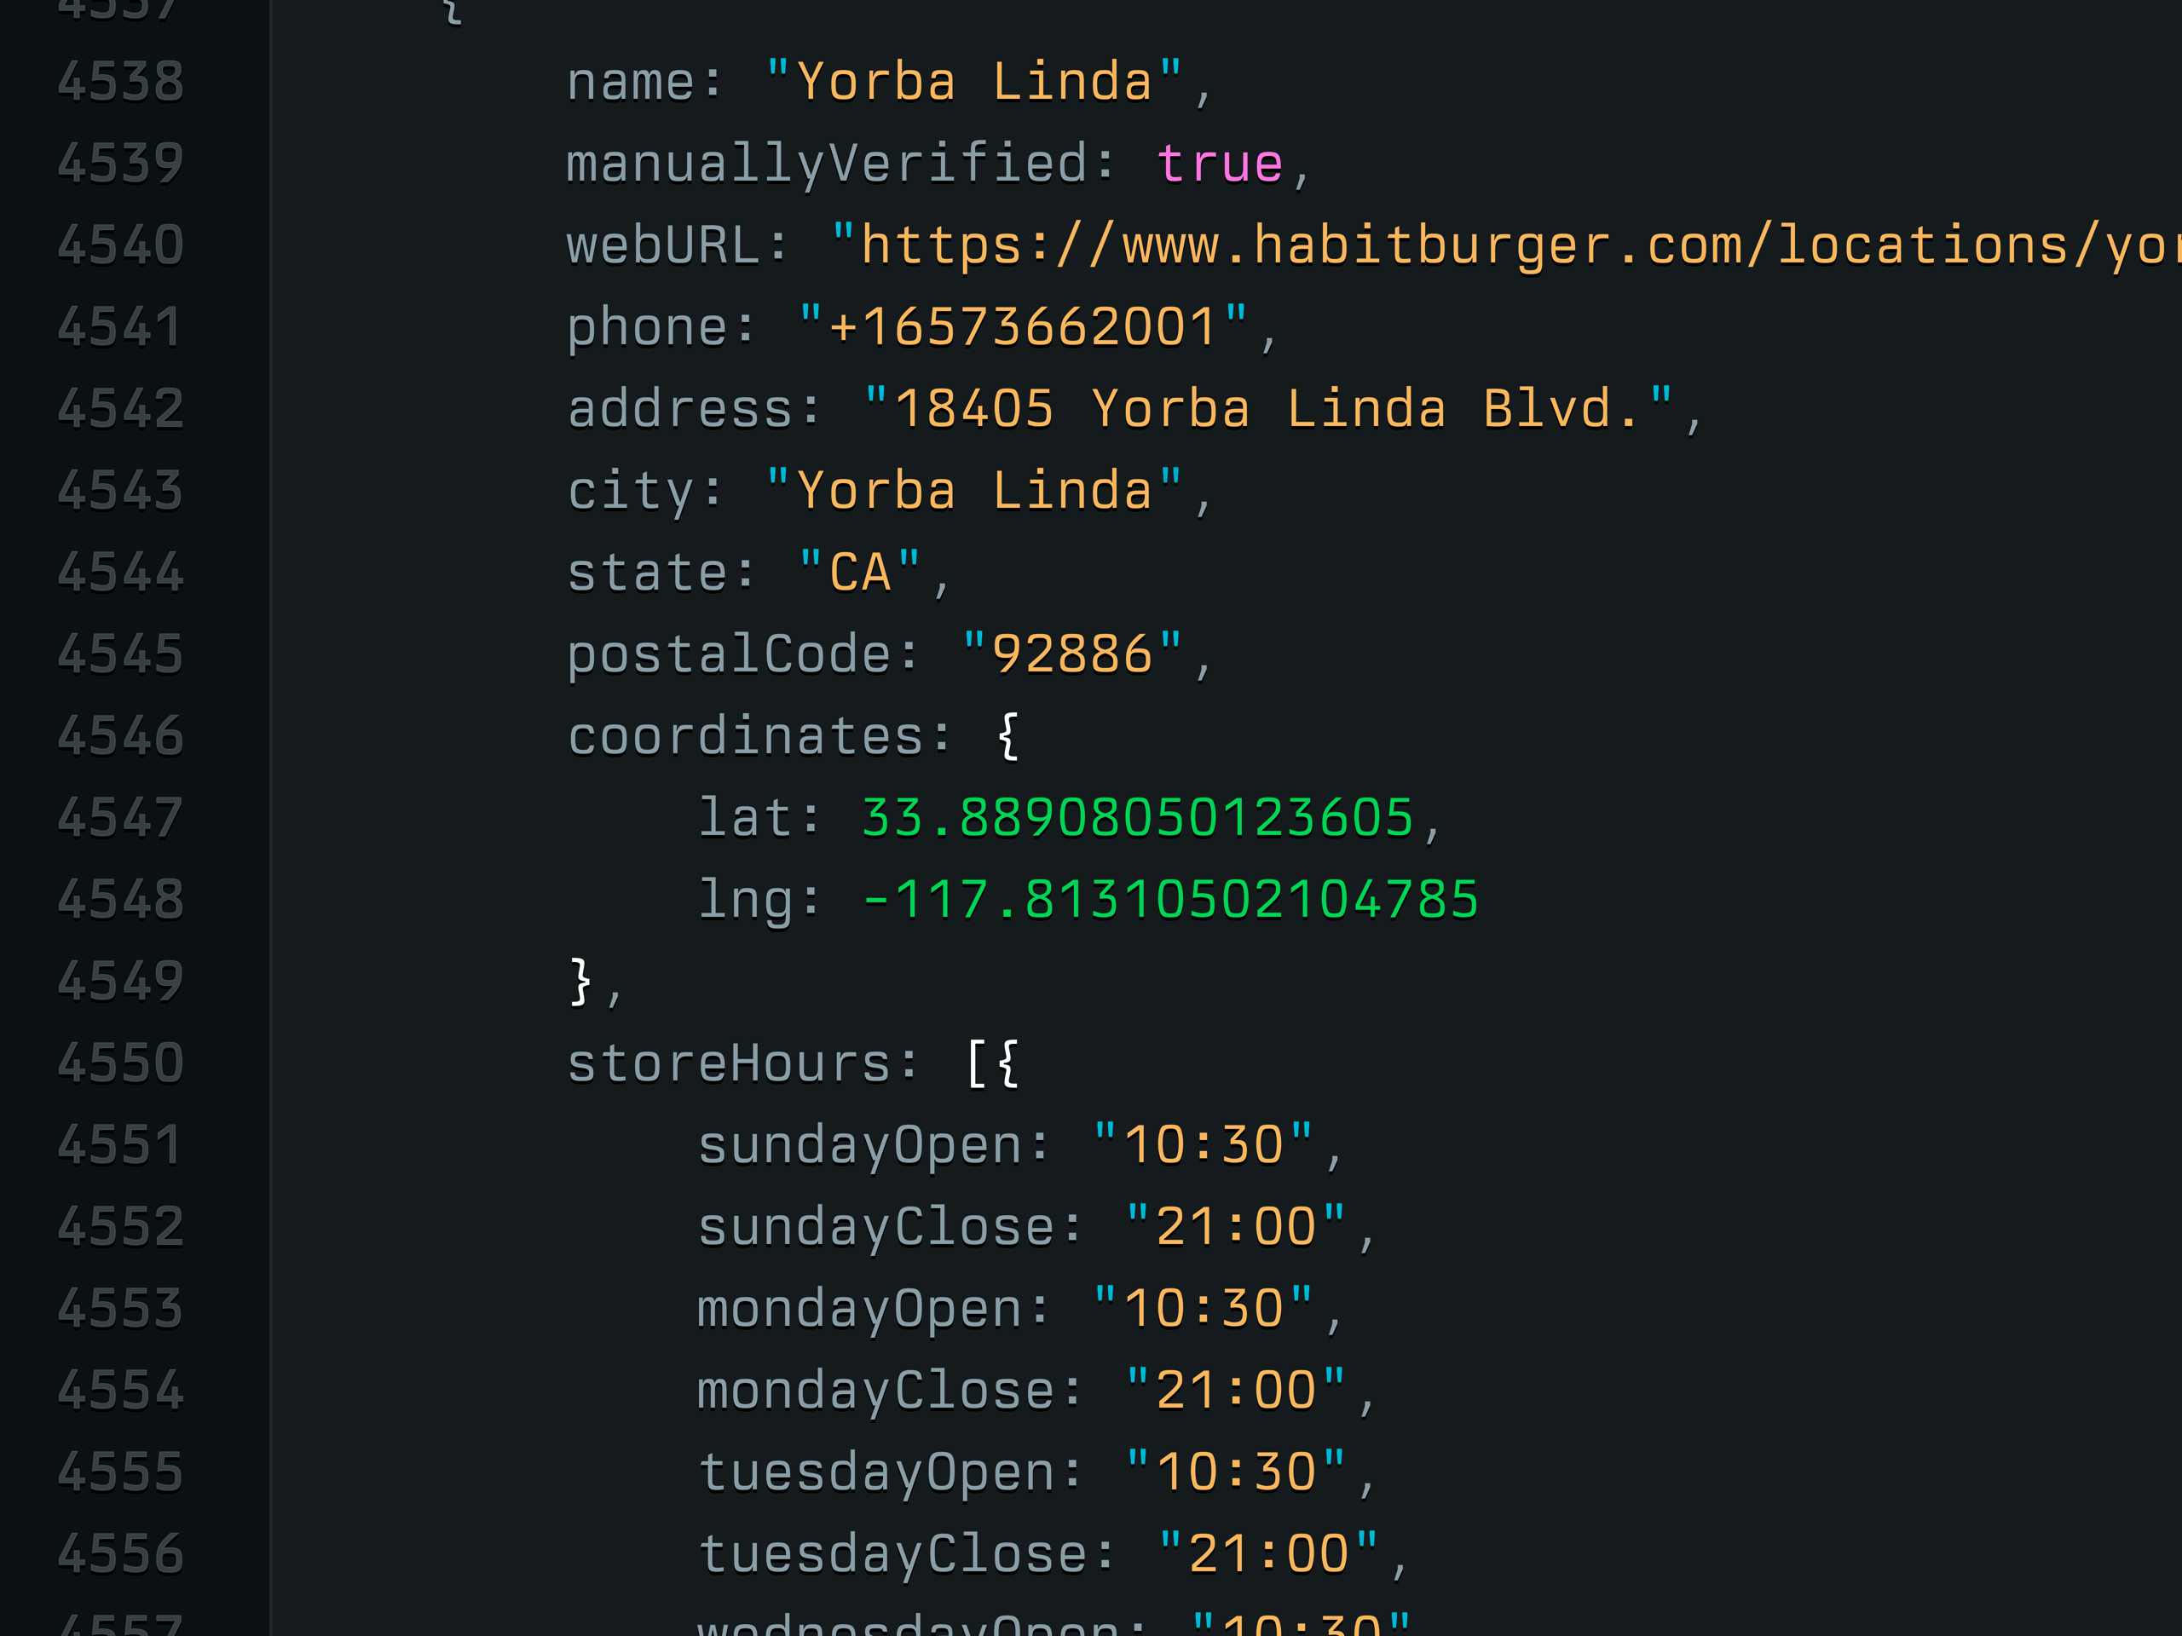Click the city key
The image size is (2182, 1636).
pos(632,493)
